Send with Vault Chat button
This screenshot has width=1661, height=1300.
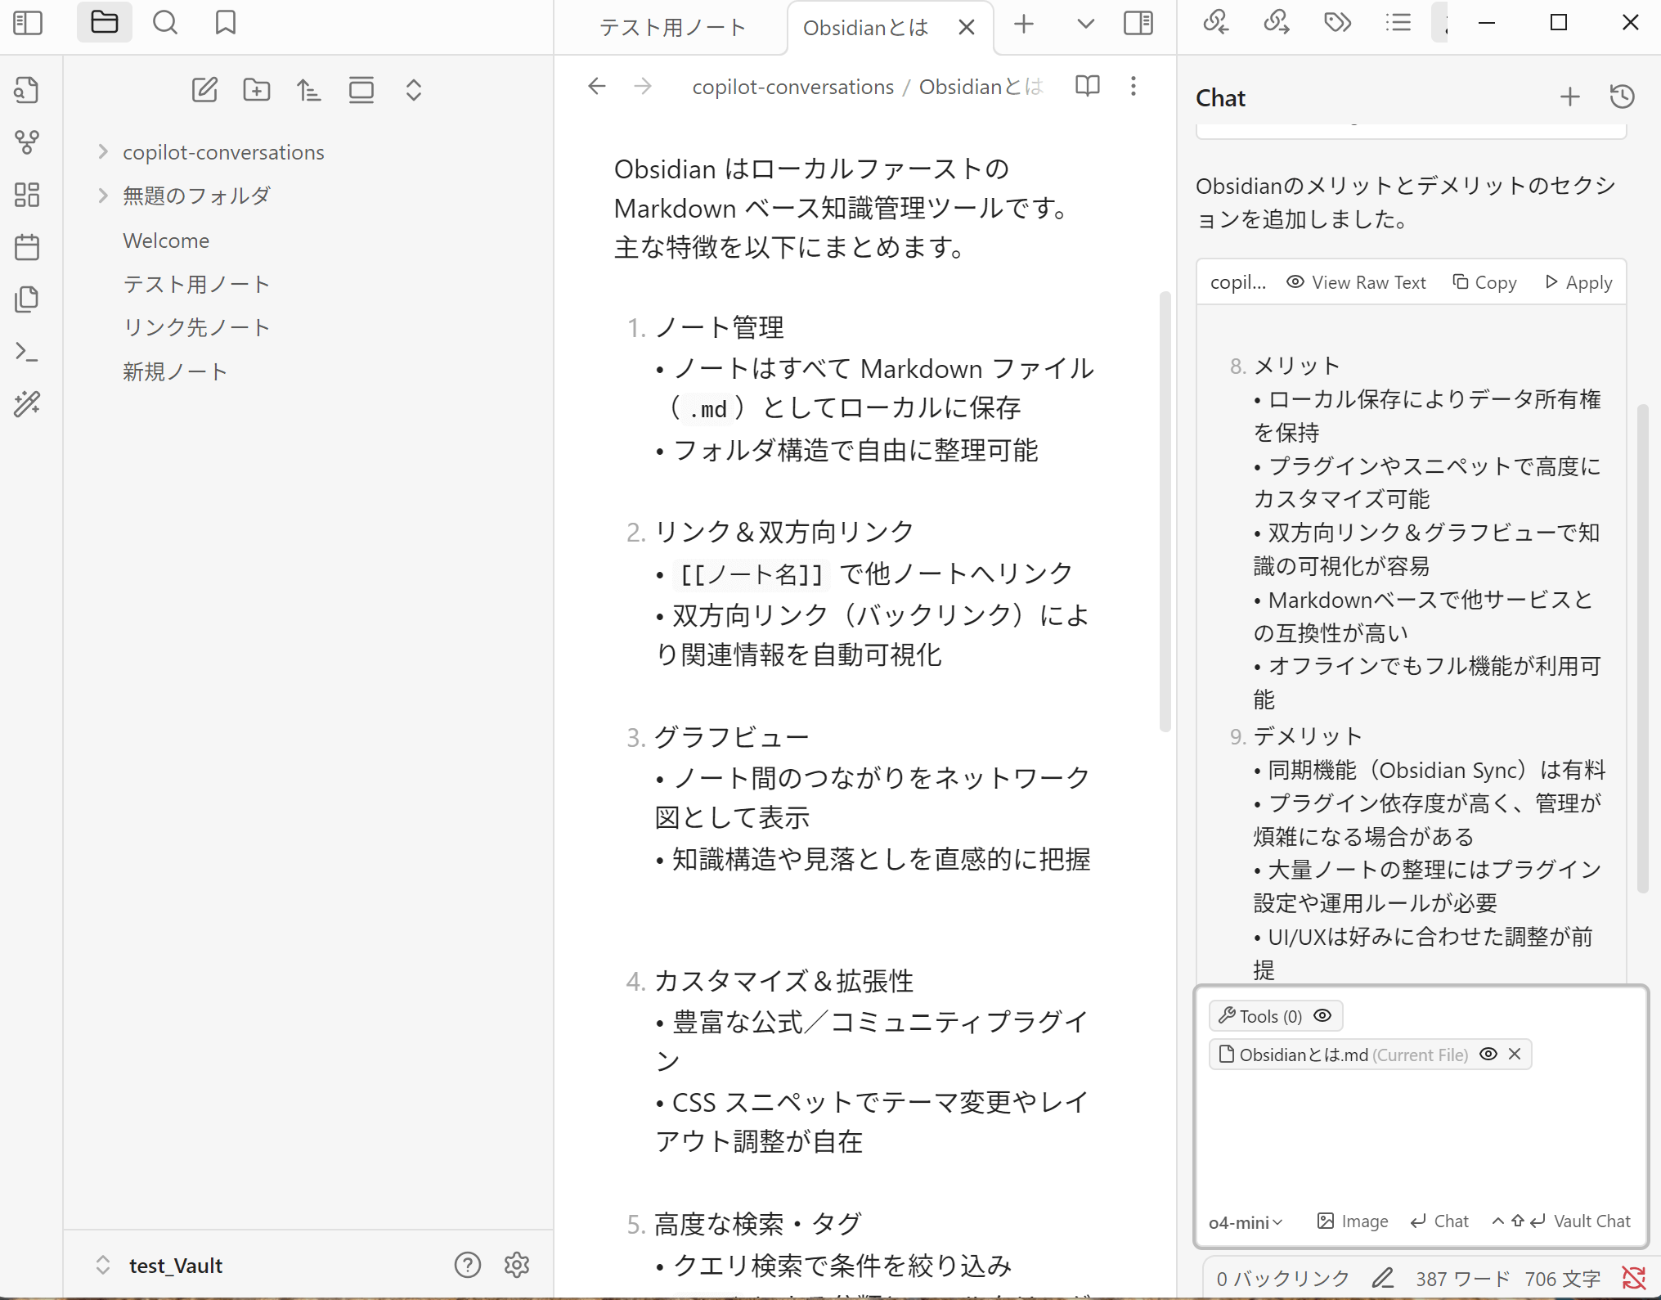point(1561,1221)
